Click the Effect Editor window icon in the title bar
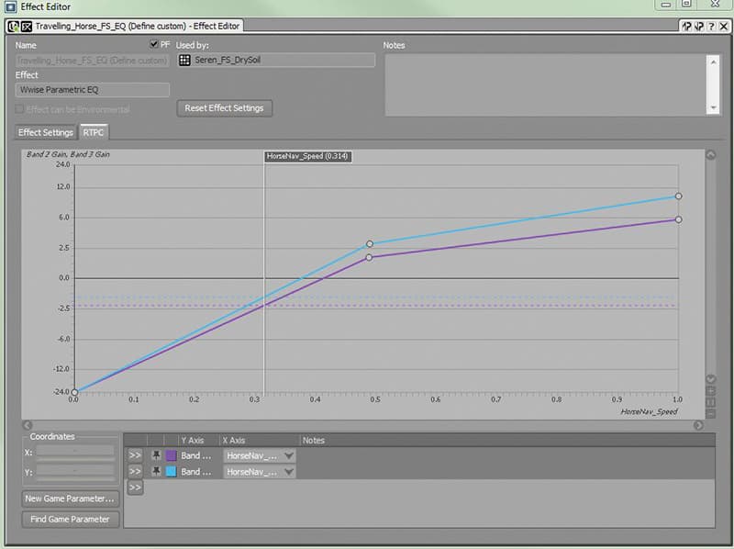The width and height of the screenshot is (734, 549). pos(10,6)
